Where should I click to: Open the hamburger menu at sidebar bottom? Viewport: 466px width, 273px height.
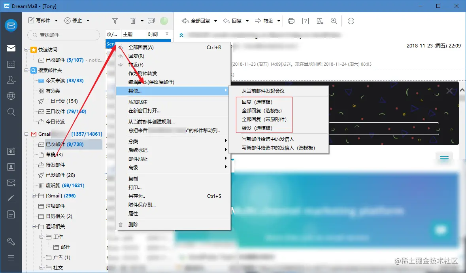[11, 258]
